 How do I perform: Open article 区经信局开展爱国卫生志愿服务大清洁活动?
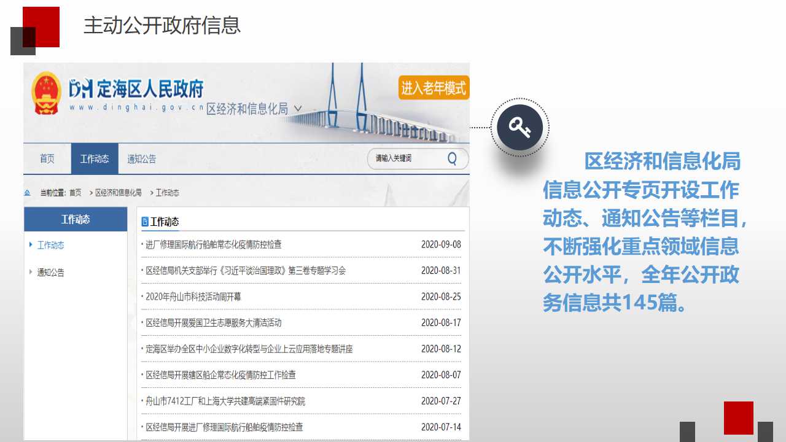(x=213, y=323)
